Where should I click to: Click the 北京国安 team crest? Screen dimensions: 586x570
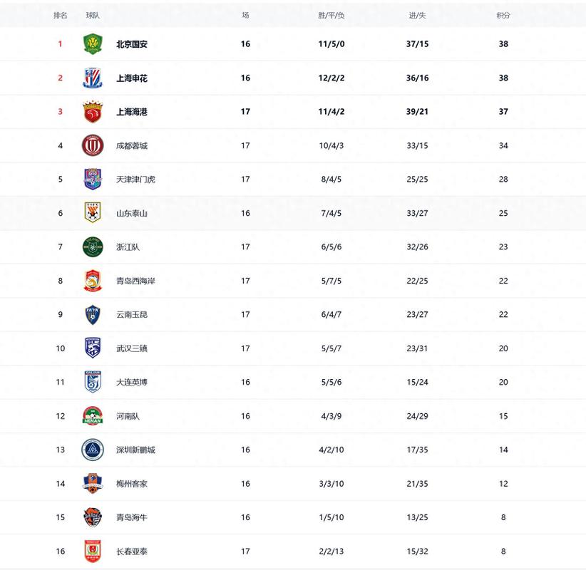[x=92, y=43]
